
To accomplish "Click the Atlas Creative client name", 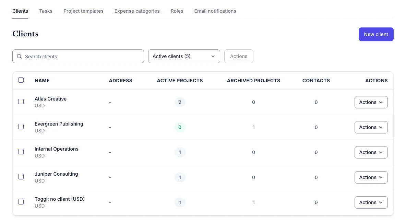I will pyautogui.click(x=50, y=99).
